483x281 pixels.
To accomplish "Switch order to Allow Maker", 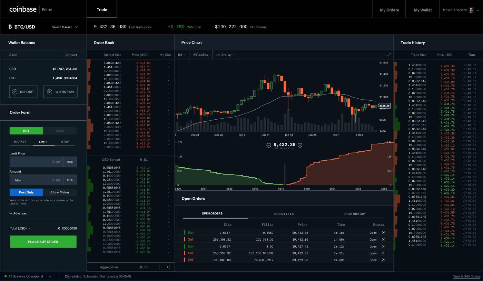I will [60, 192].
